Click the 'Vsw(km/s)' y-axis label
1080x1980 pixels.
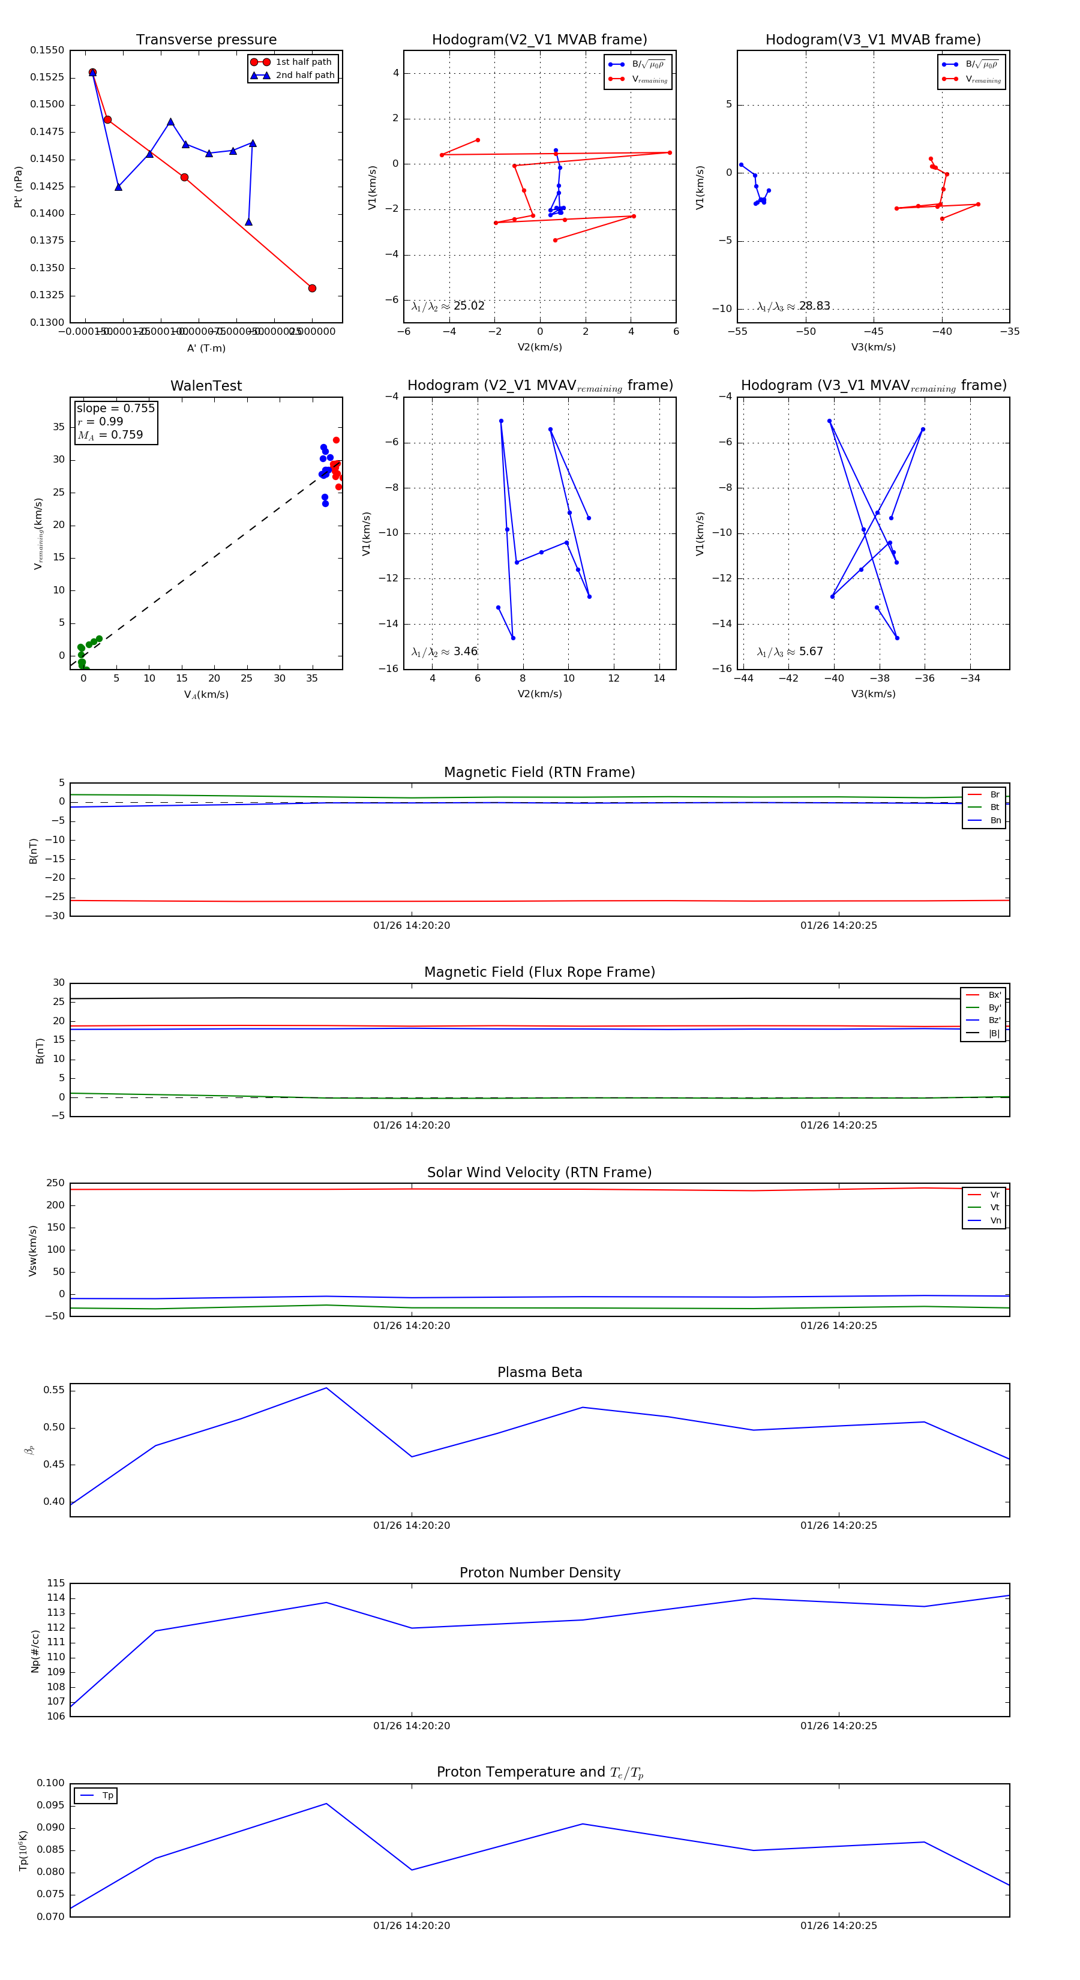click(x=32, y=1250)
